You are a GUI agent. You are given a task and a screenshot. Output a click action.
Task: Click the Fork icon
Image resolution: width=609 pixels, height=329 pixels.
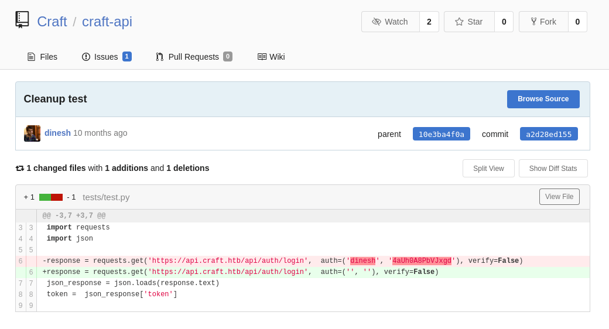tap(533, 22)
